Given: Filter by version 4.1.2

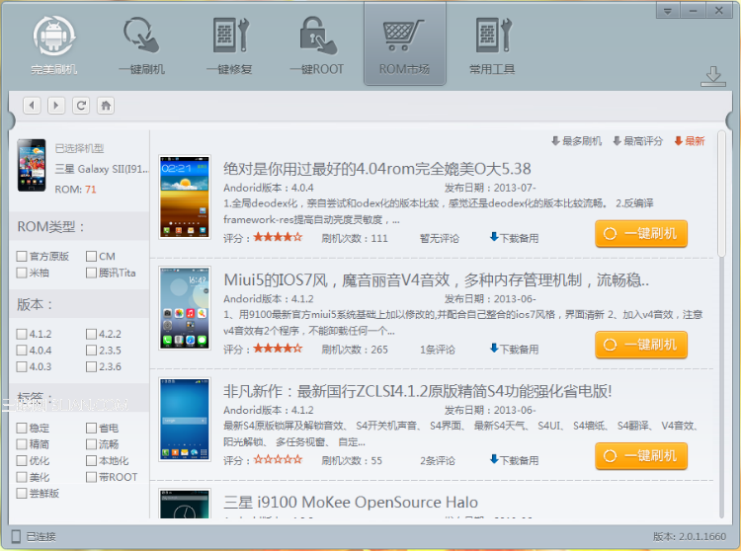Looking at the screenshot, I should coord(22,335).
